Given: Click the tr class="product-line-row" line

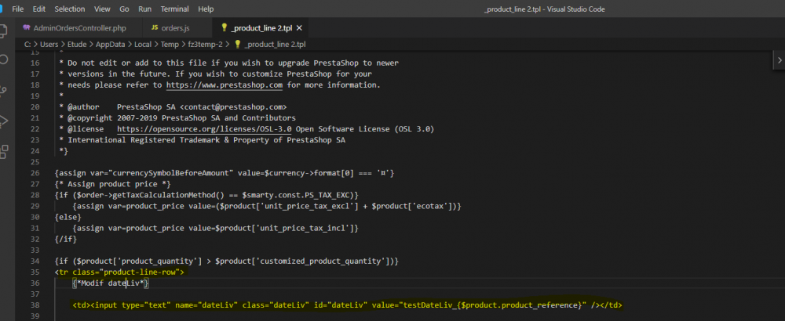Looking at the screenshot, I should (x=119, y=272).
